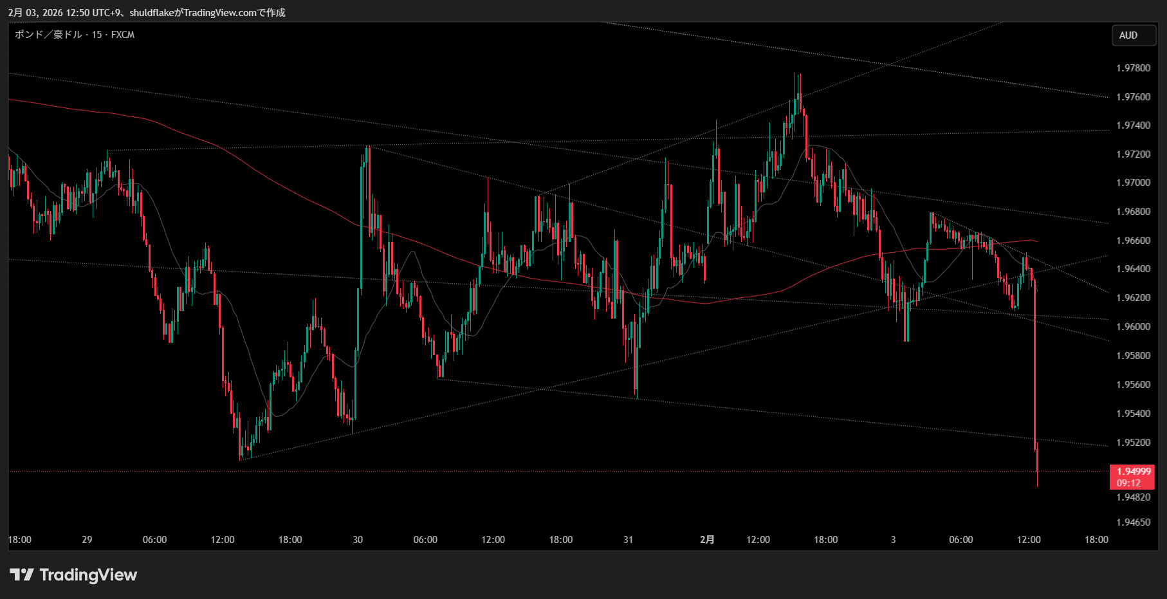Click the TradingView wordmark text
Viewport: 1167px width, 599px height.
click(x=88, y=575)
